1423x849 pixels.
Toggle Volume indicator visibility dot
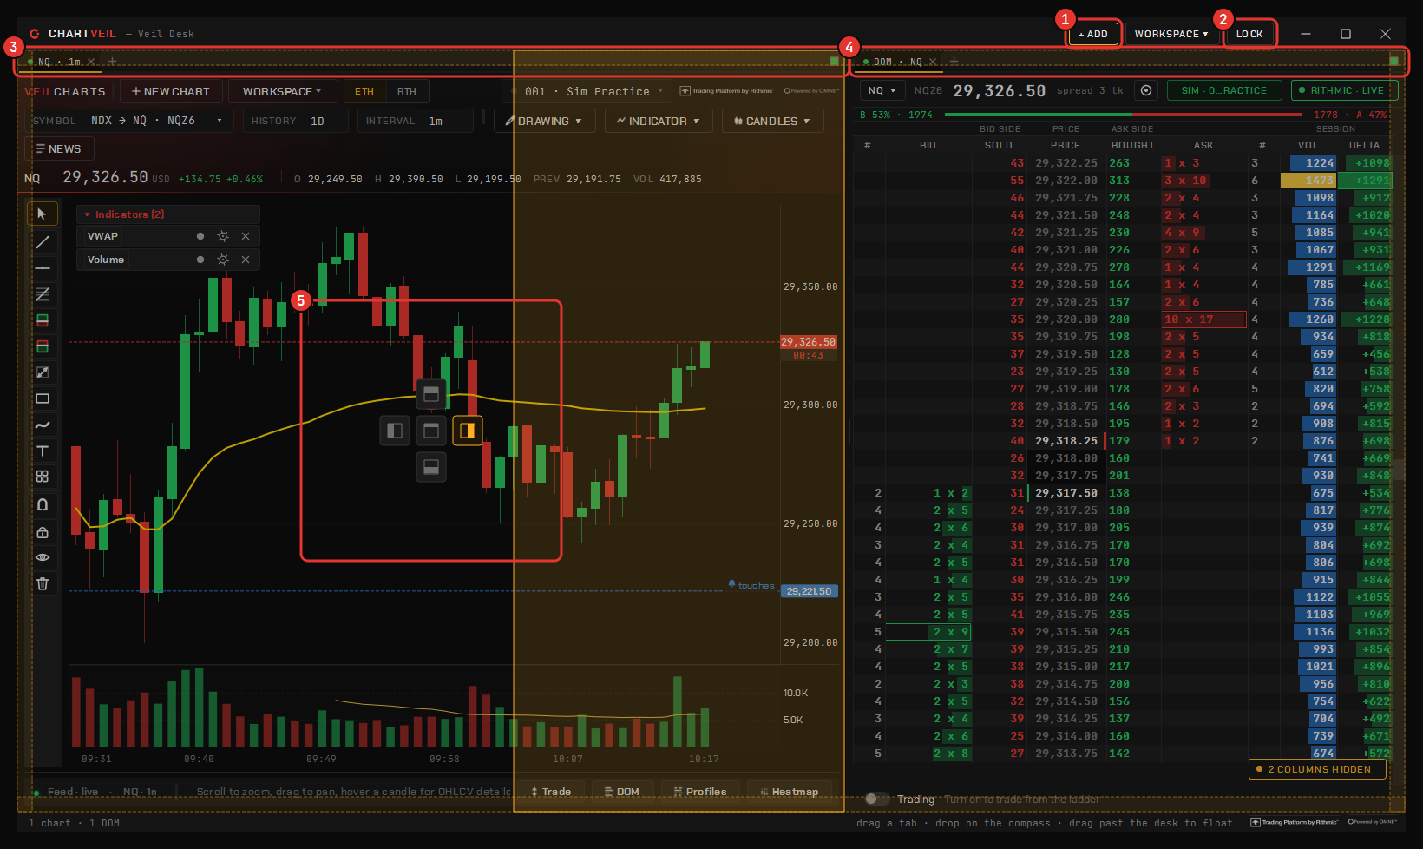tap(200, 260)
